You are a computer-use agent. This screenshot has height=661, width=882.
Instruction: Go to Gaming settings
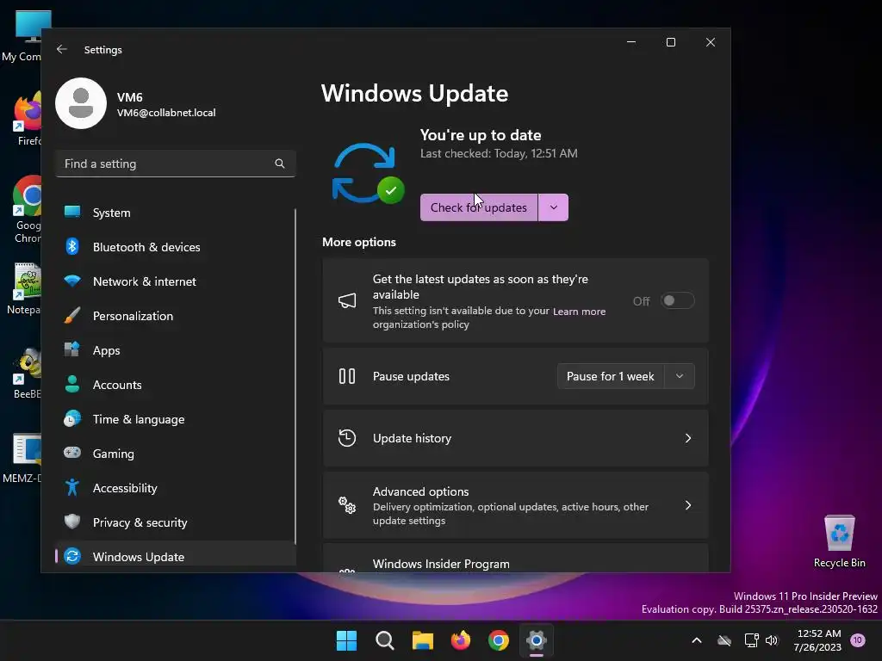pos(176,453)
